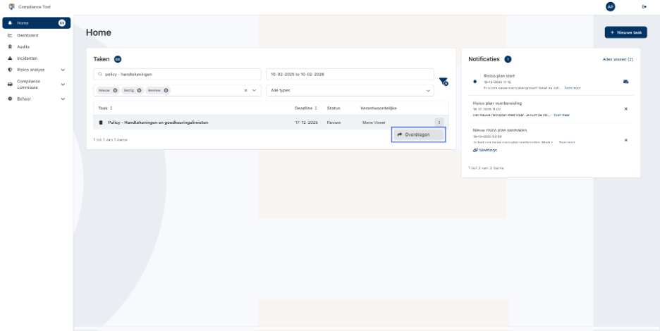The image size is (660, 331).
Task: Click the Nieuwe taak button
Action: tap(625, 32)
